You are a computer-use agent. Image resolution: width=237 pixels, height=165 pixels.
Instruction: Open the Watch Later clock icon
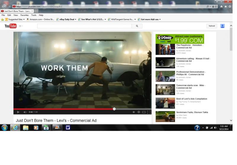(134, 112)
